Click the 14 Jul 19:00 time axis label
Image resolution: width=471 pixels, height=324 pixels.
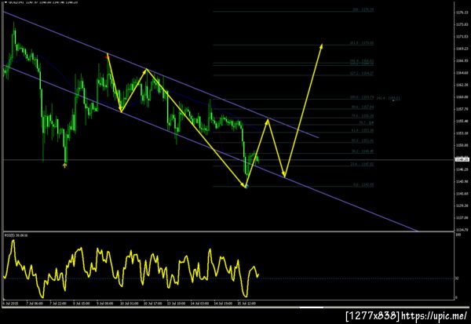tap(223, 304)
